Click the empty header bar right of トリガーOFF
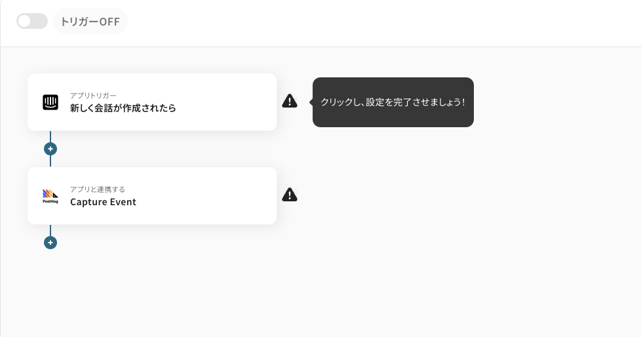The image size is (641, 337). [x=393, y=23]
